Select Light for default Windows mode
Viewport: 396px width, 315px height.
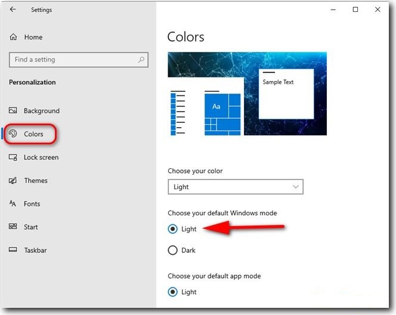point(173,228)
